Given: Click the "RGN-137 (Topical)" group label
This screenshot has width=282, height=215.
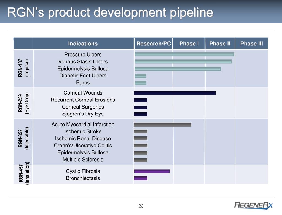Looking at the screenshot, I should click(23, 68).
